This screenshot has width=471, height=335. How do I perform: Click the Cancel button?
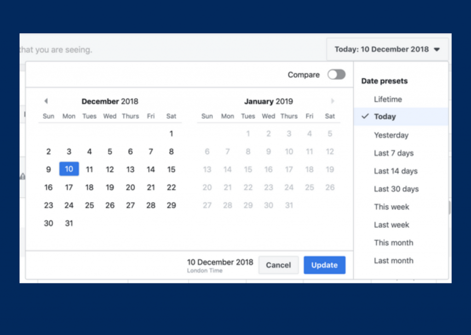pos(278,265)
